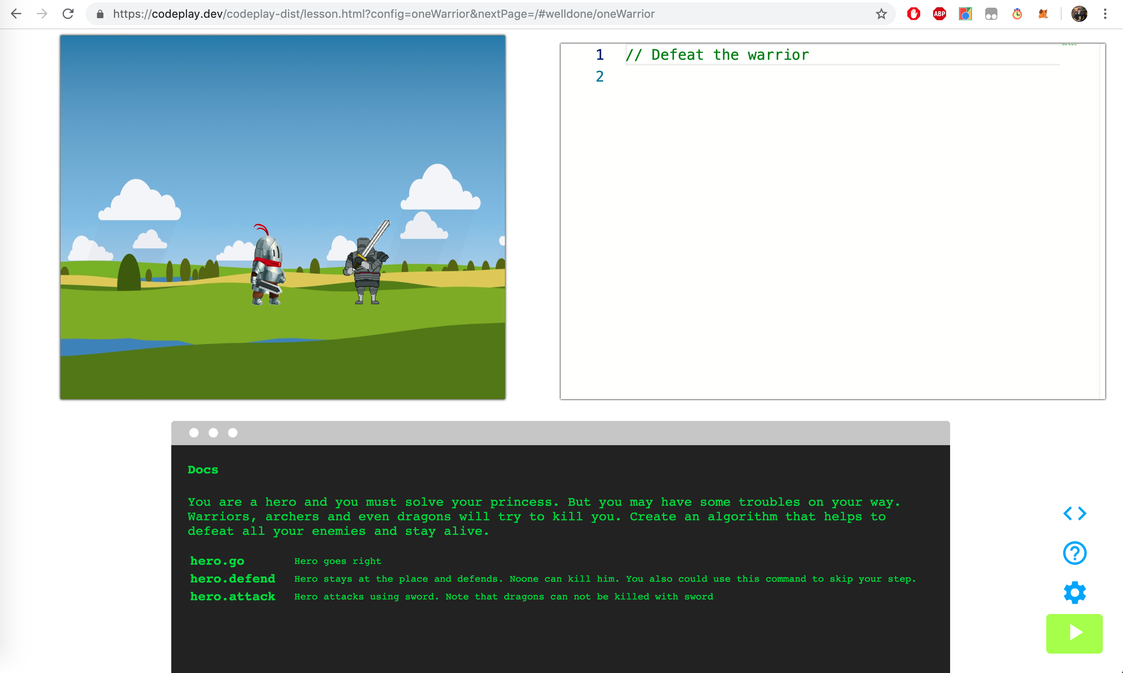Click the hero.defend command in docs
The height and width of the screenshot is (673, 1123).
[233, 578]
